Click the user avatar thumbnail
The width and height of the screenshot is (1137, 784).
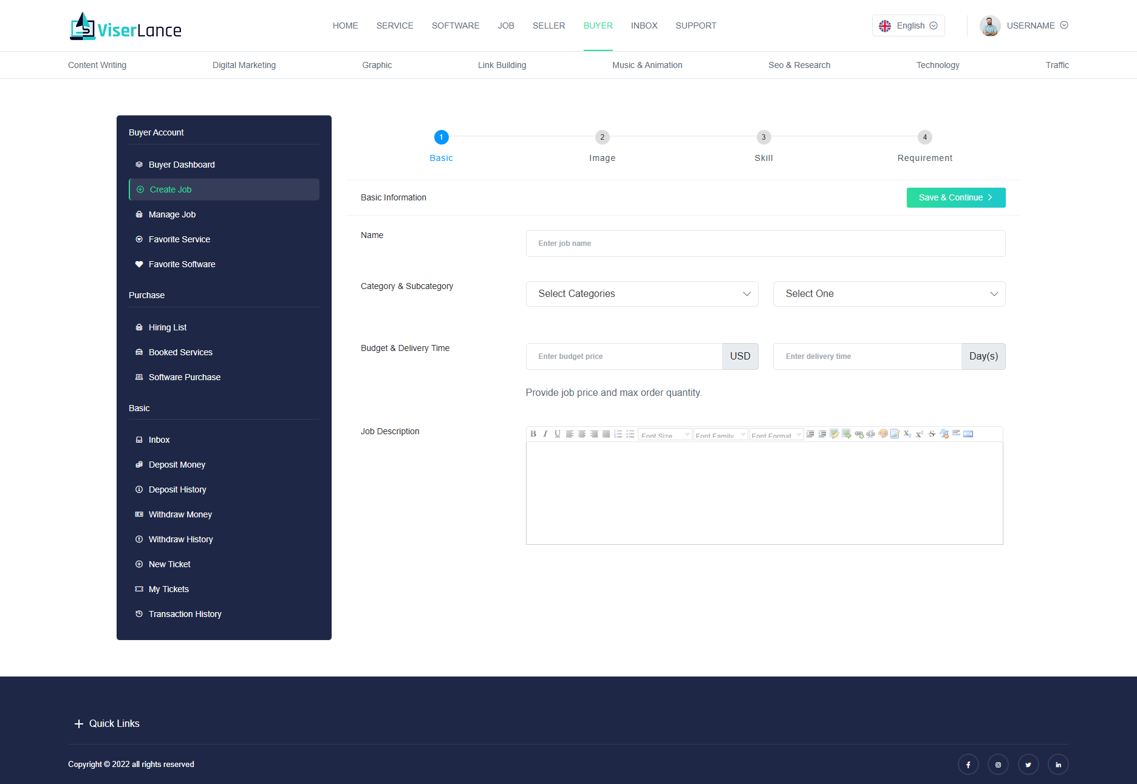[990, 26]
